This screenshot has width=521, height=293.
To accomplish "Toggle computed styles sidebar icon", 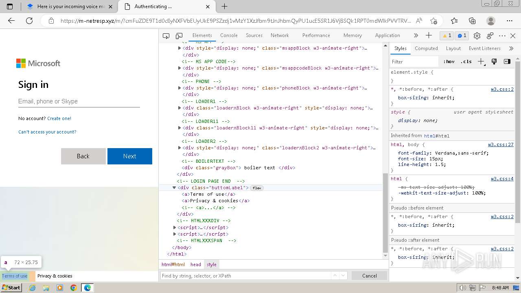I will point(507,61).
